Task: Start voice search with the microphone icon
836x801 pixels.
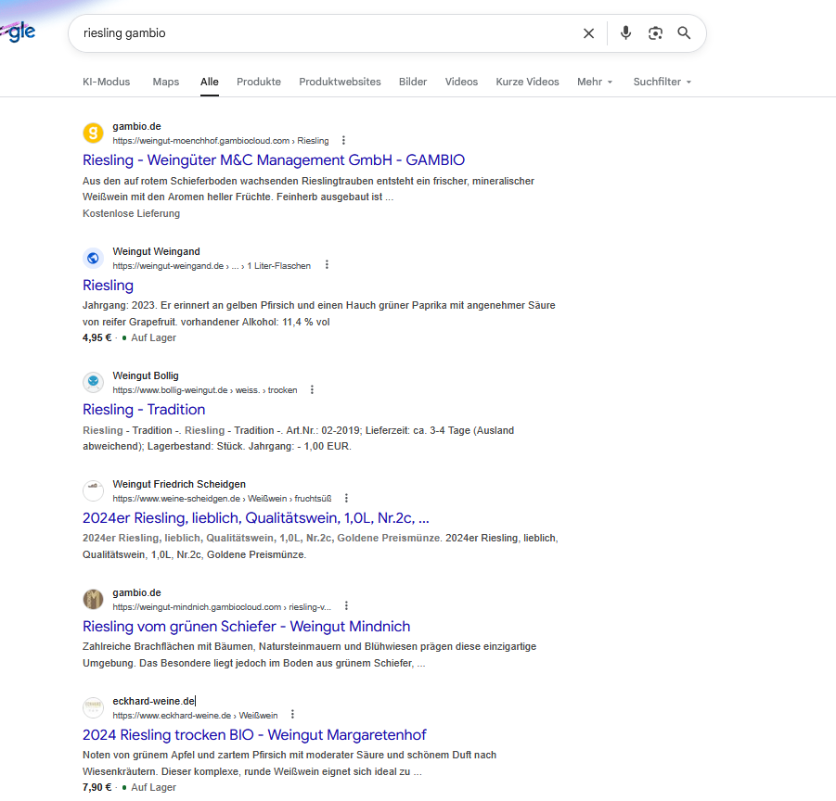Action: tap(625, 33)
